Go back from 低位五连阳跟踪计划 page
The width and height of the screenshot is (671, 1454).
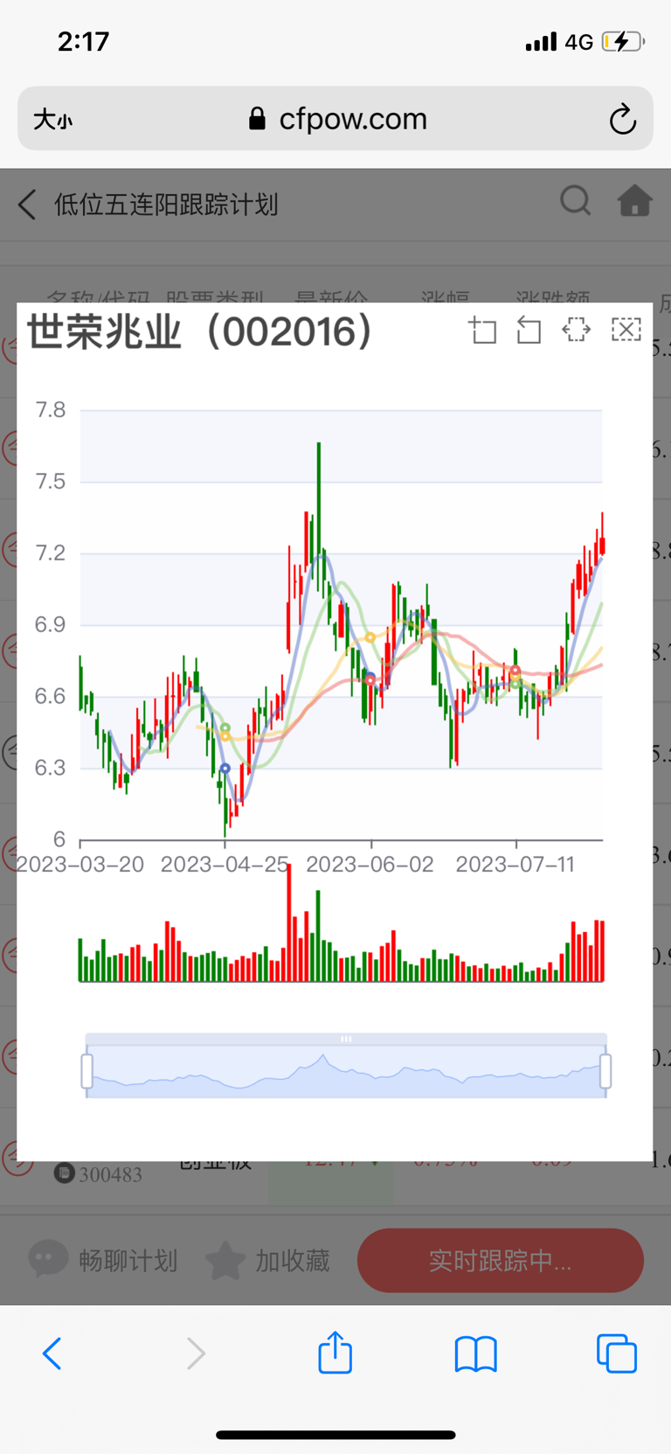pyautogui.click(x=27, y=205)
